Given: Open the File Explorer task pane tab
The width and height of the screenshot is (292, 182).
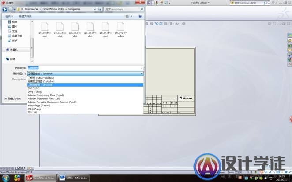Looking at the screenshot, I should coord(290,50).
